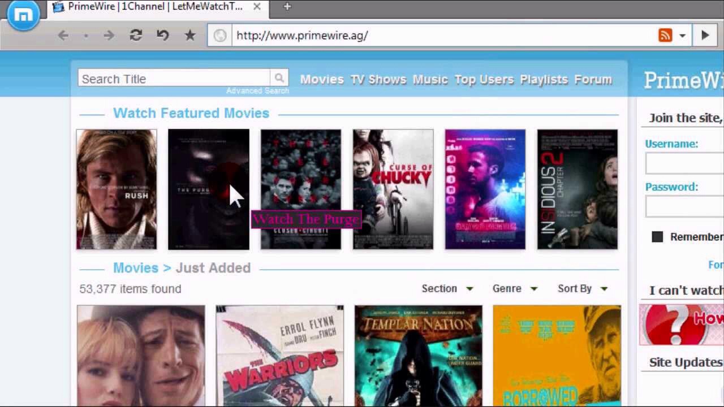The image size is (724, 407).
Task: Click the Maxthon browser logo button
Action: (x=23, y=15)
